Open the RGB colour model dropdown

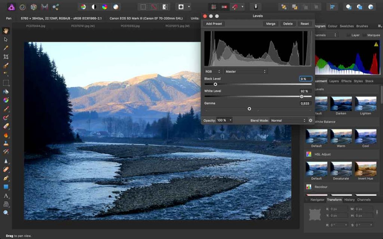click(213, 71)
